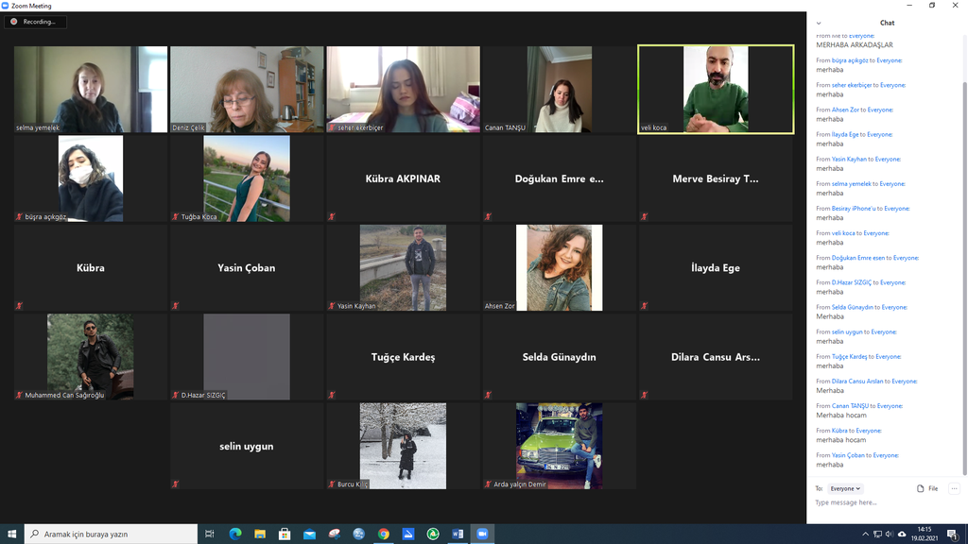
Task: Click the Windows Start button
Action: tap(11, 534)
